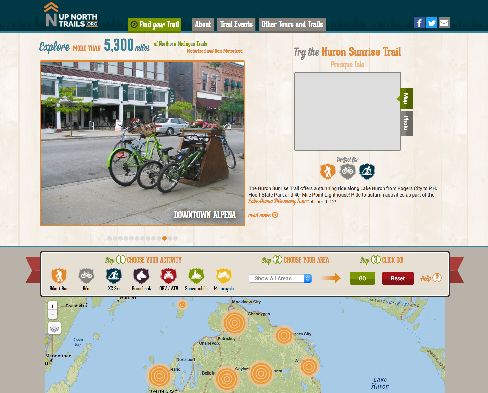Open the Find your Trail tab

[155, 25]
